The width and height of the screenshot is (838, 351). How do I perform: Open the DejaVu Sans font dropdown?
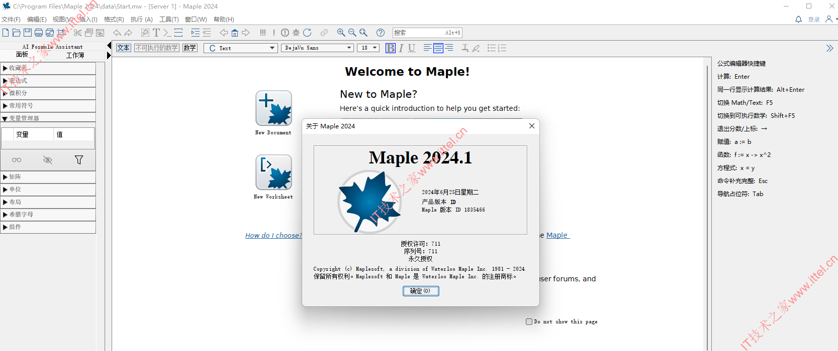pos(317,48)
